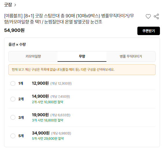Share this product via share icon

[x=156, y=17]
